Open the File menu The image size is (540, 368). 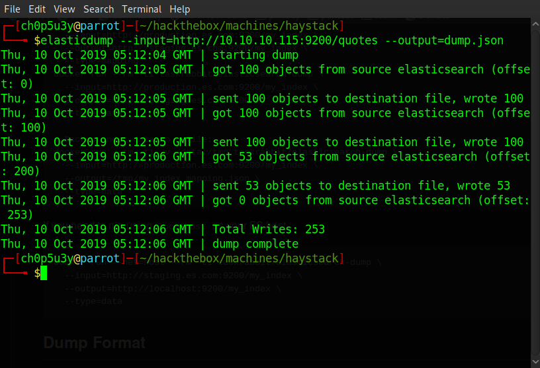tap(12, 9)
